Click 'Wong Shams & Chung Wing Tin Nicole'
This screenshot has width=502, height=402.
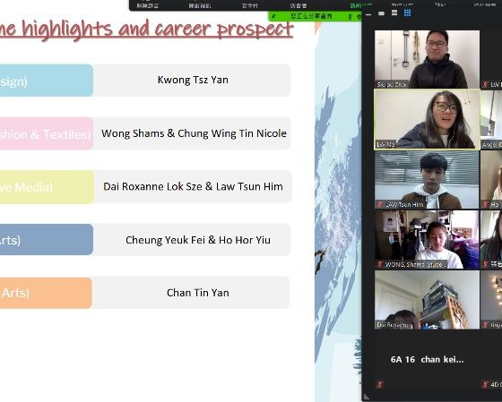(x=194, y=133)
